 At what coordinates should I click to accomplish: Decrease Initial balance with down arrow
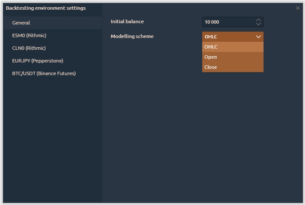pyautogui.click(x=258, y=24)
